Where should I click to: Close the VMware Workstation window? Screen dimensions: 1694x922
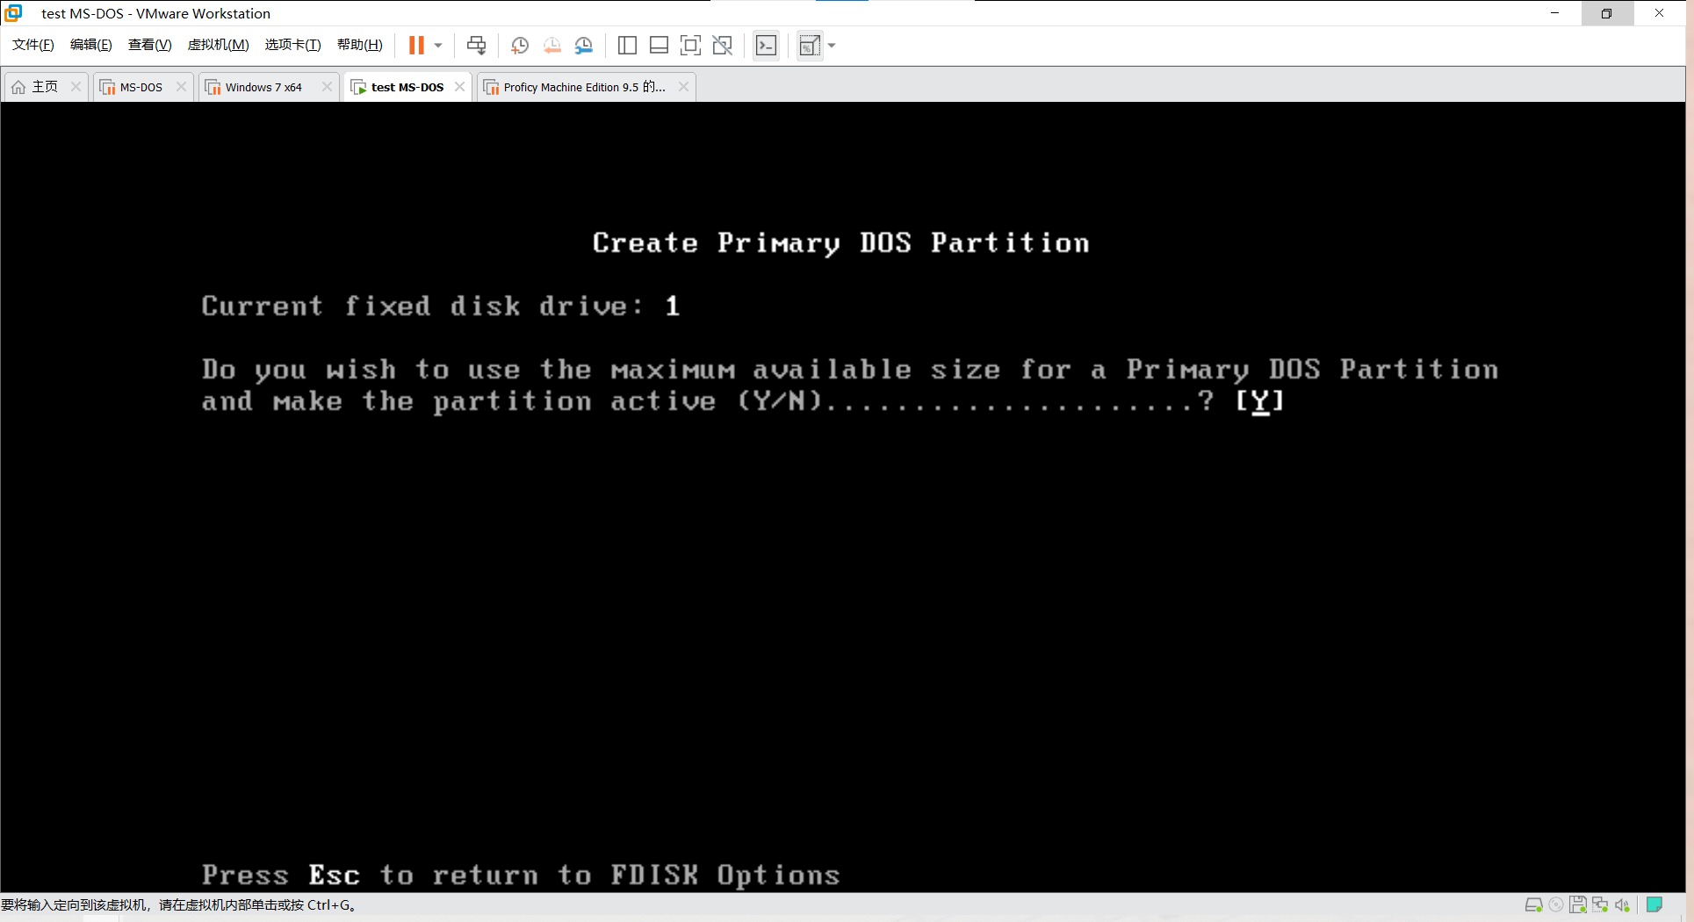tap(1660, 13)
